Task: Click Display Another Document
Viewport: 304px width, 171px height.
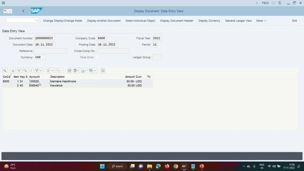Action: (104, 21)
